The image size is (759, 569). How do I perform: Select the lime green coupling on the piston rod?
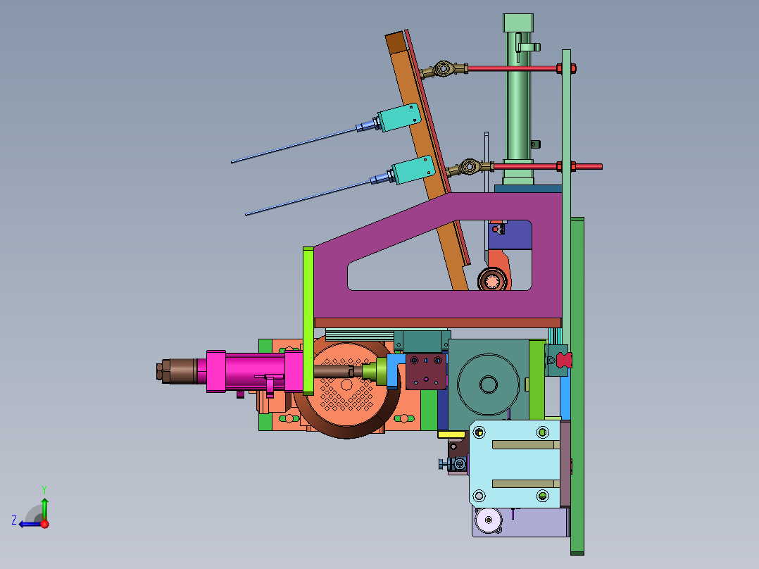click(375, 371)
